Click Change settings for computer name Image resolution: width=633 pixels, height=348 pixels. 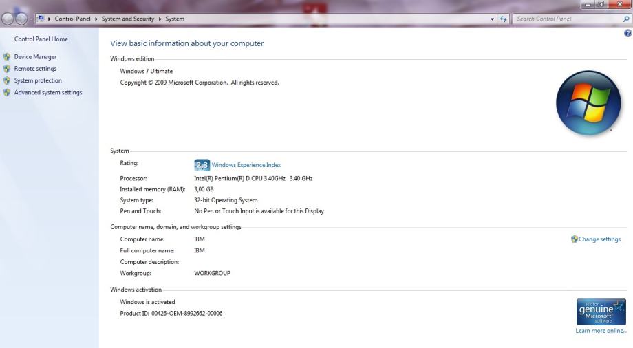pyautogui.click(x=599, y=239)
